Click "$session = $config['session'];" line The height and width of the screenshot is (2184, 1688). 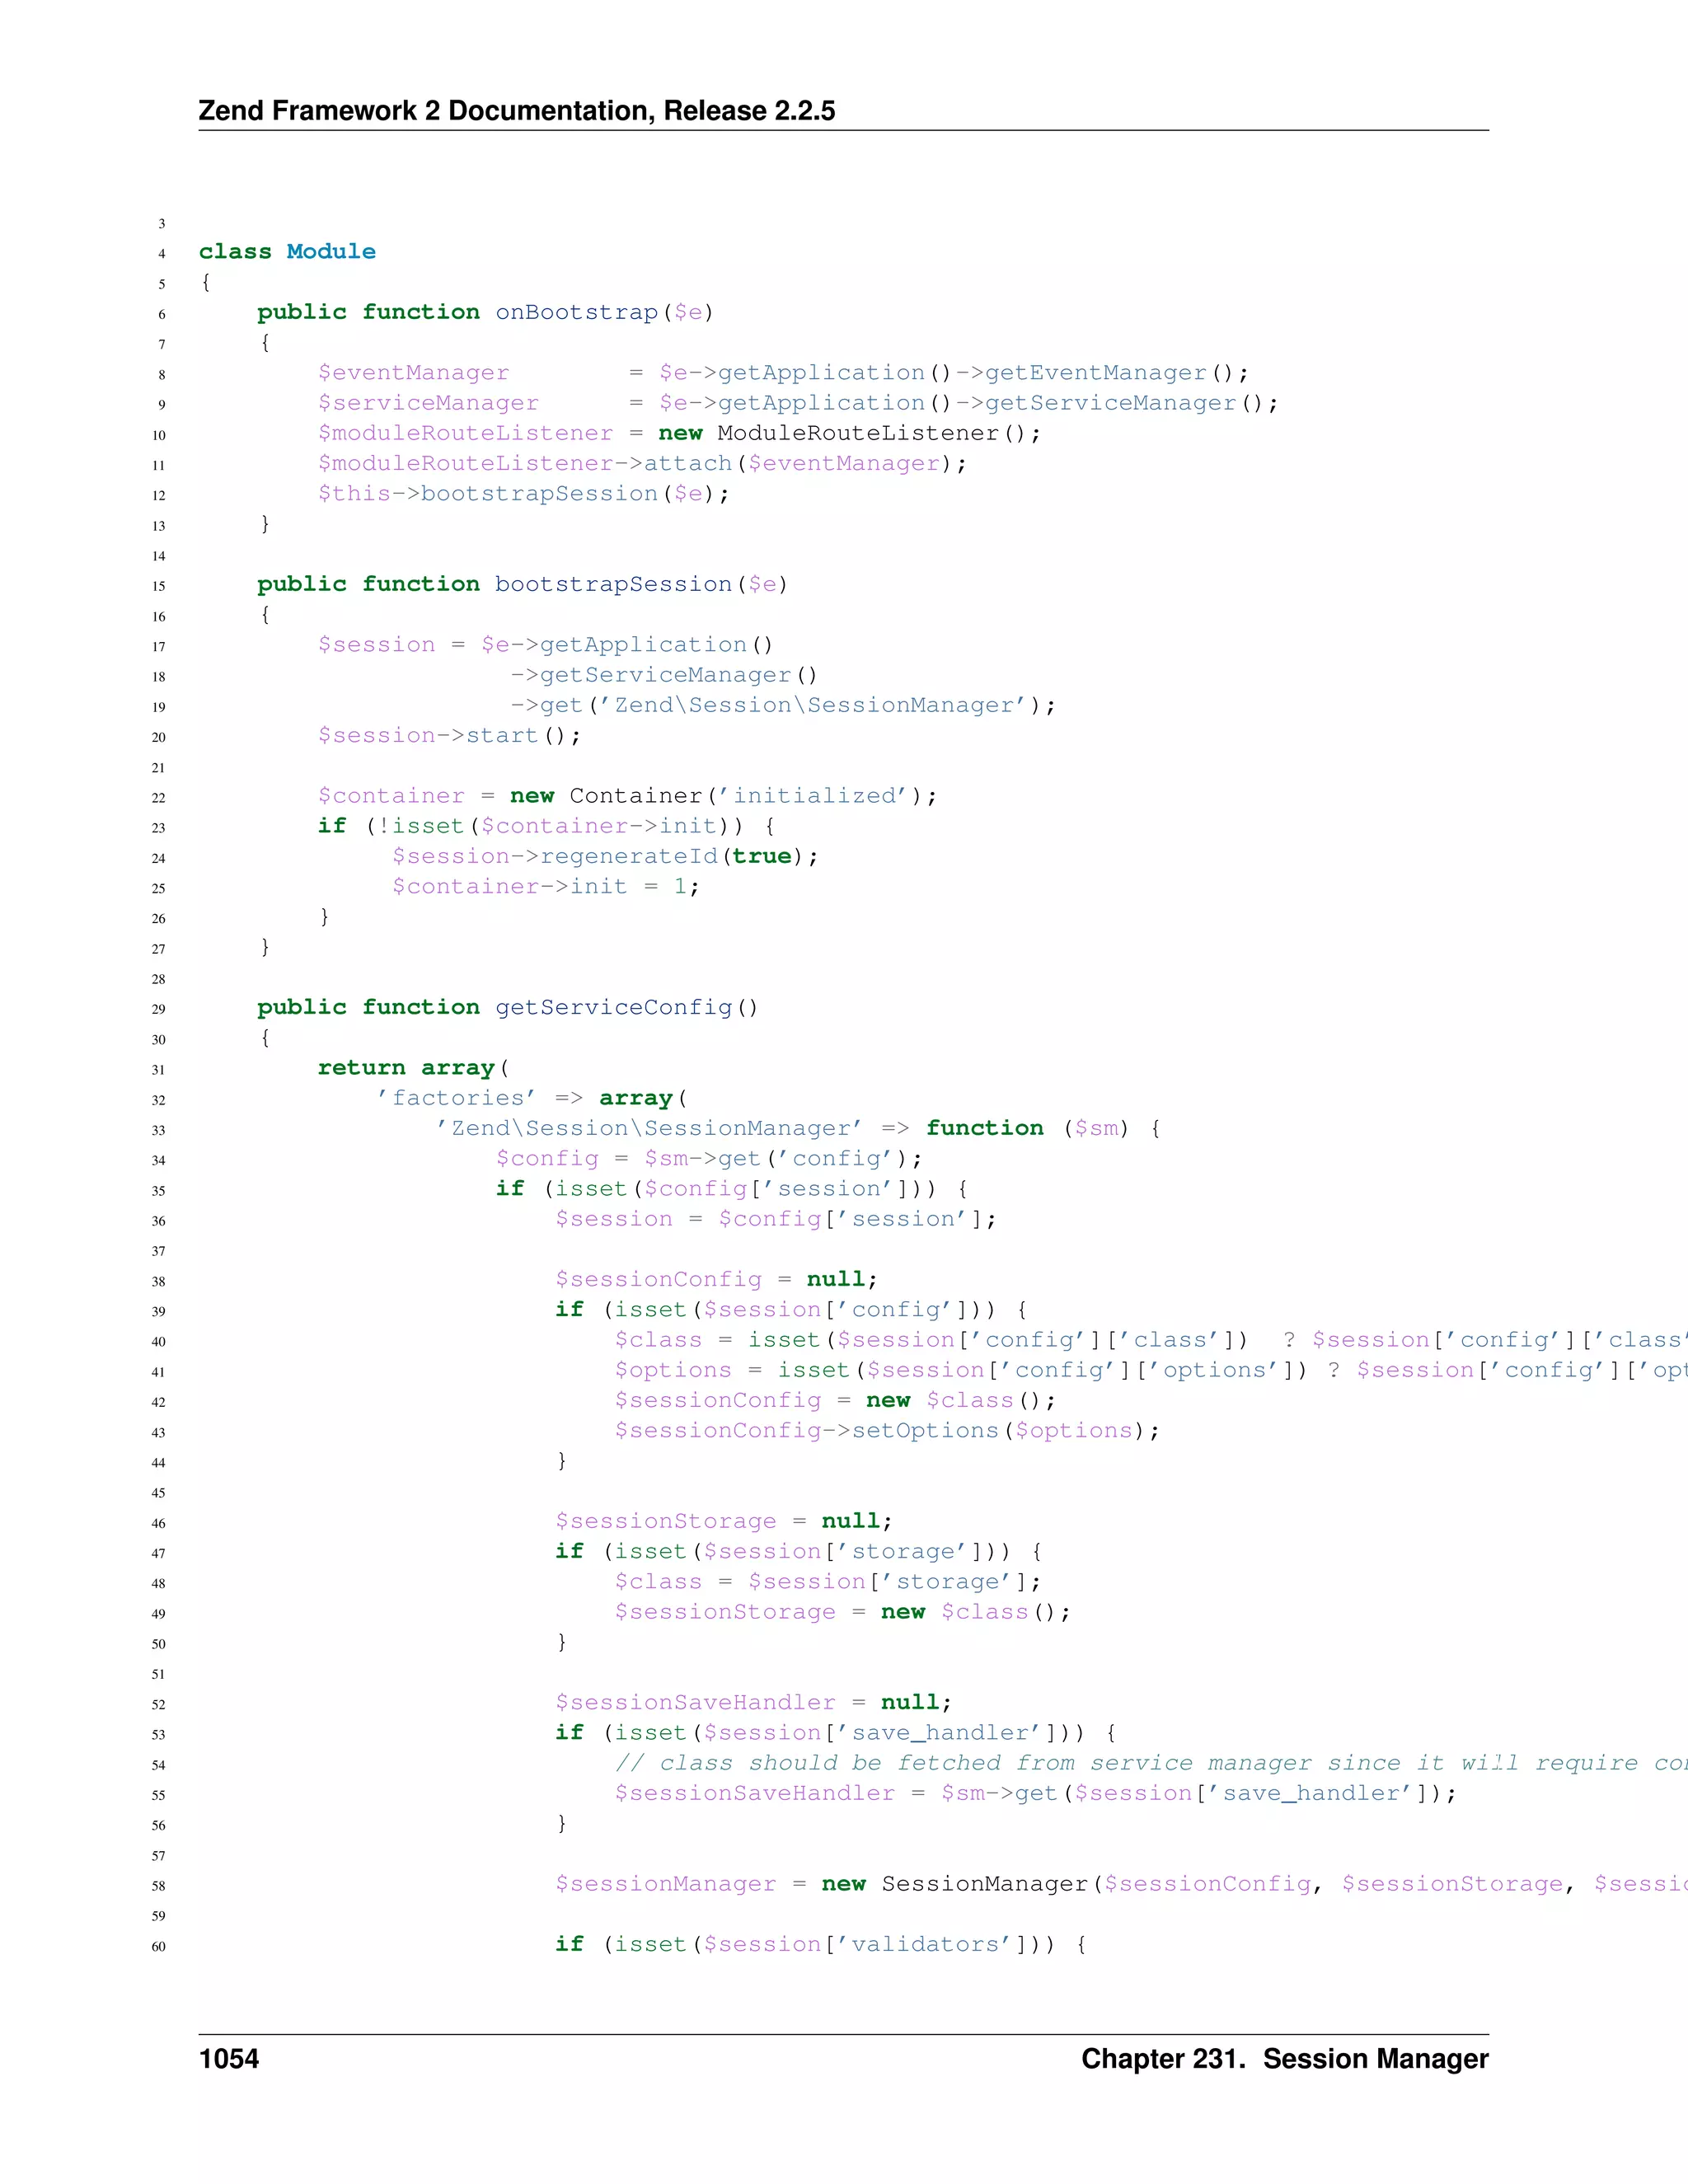(x=776, y=1219)
